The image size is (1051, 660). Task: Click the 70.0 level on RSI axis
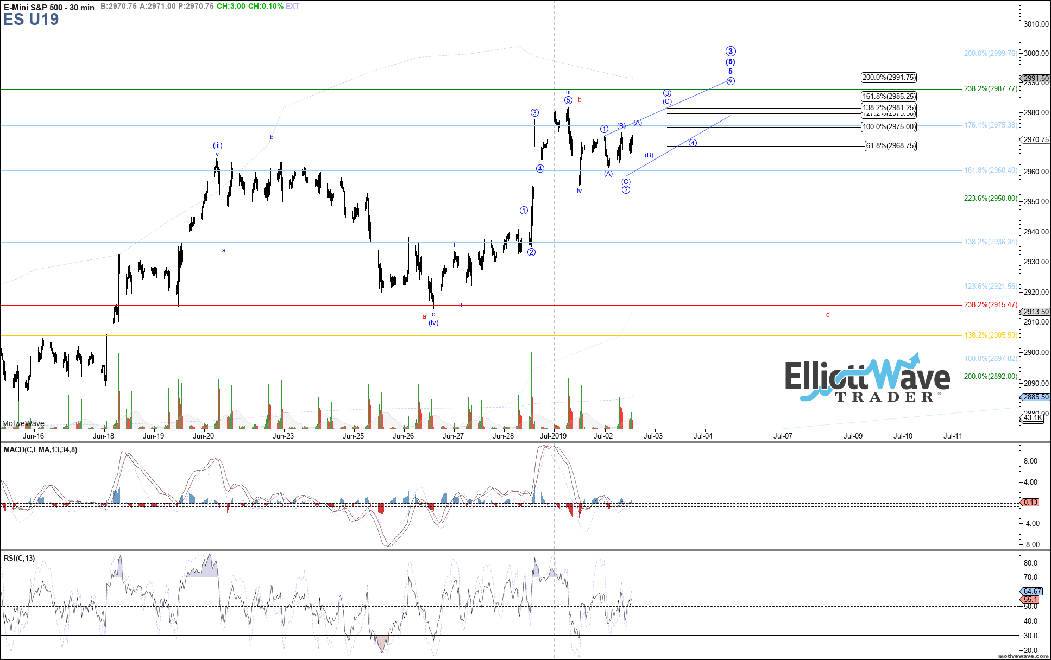click(1030, 577)
